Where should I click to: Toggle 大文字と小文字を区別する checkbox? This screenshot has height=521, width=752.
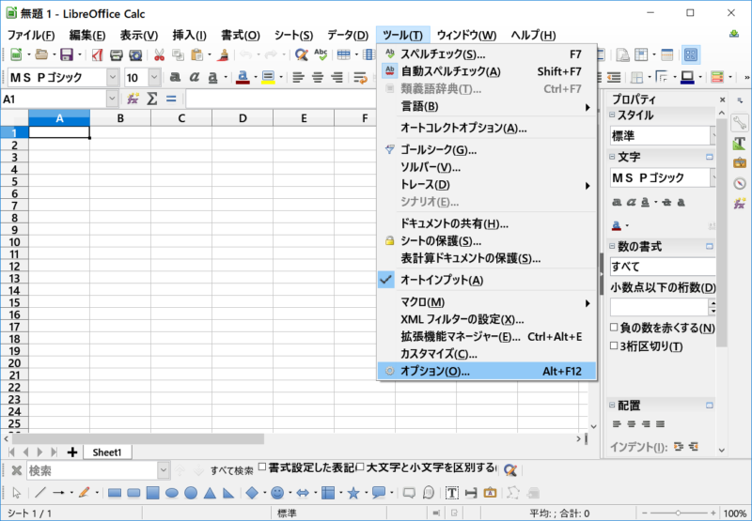(360, 467)
